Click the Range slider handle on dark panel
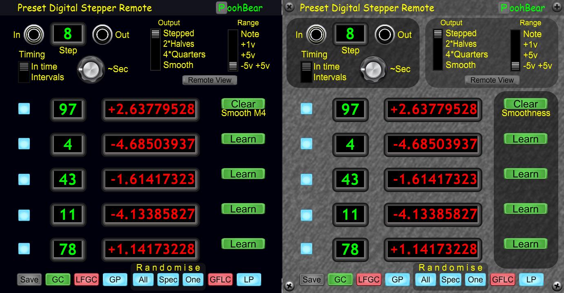 233,66
